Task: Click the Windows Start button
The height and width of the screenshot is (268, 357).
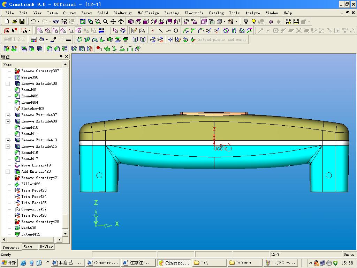Action: [x=9, y=263]
